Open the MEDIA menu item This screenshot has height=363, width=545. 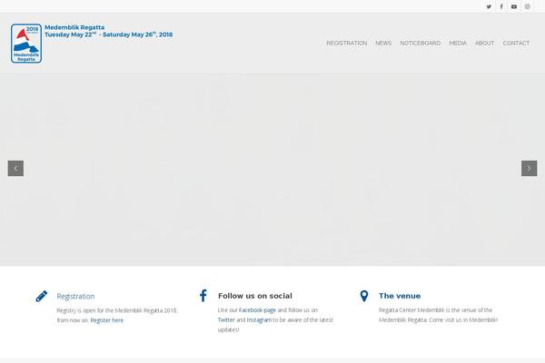coord(458,43)
